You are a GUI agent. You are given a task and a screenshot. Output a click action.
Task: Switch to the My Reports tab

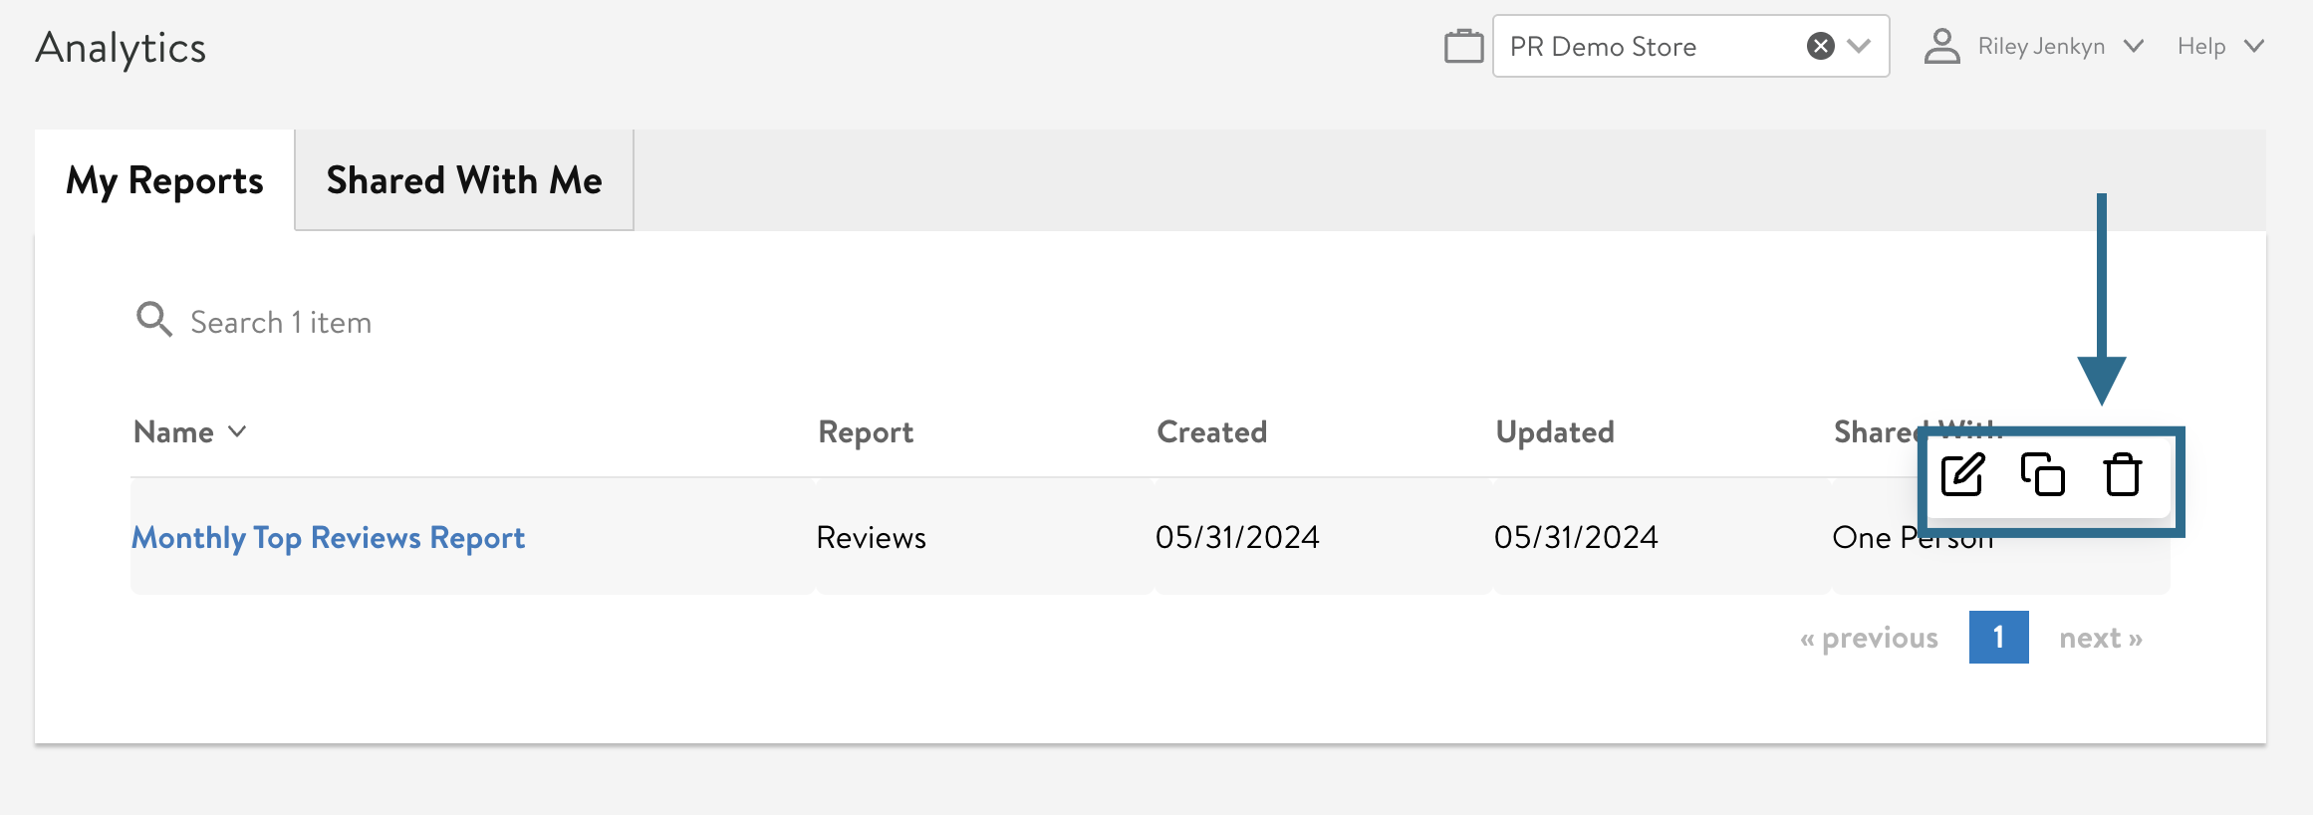pyautogui.click(x=165, y=181)
